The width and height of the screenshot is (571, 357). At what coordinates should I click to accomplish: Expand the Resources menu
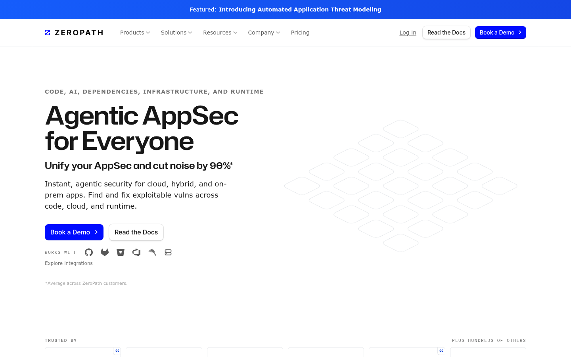click(220, 33)
